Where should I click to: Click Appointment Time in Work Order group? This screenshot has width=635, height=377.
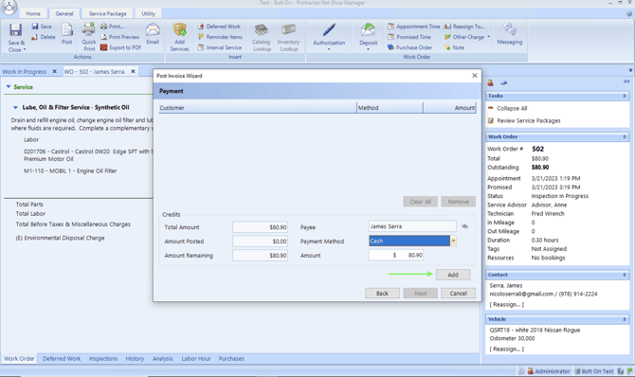point(413,27)
